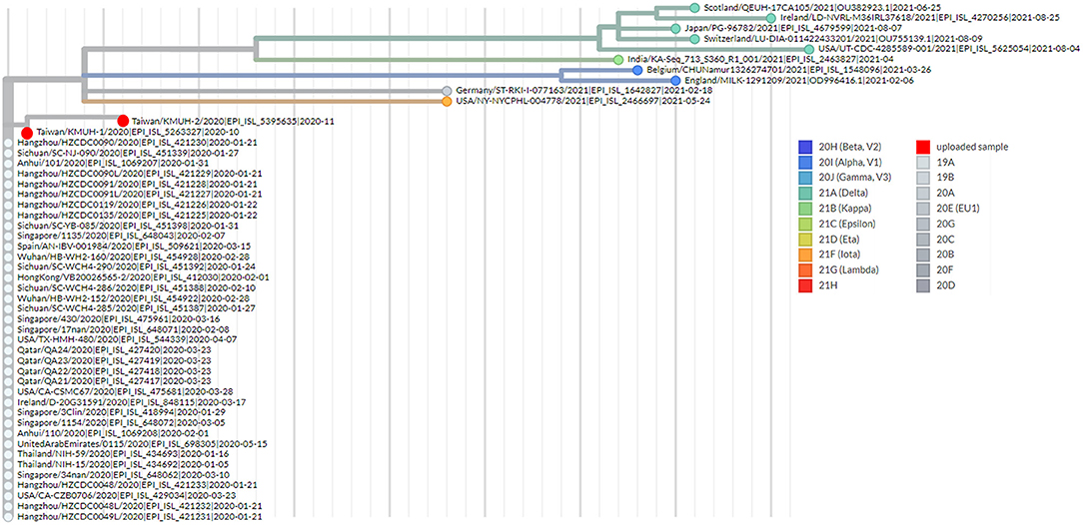Click the HongKong/VB20026565-2/2020 tip node circle

coord(7,277)
